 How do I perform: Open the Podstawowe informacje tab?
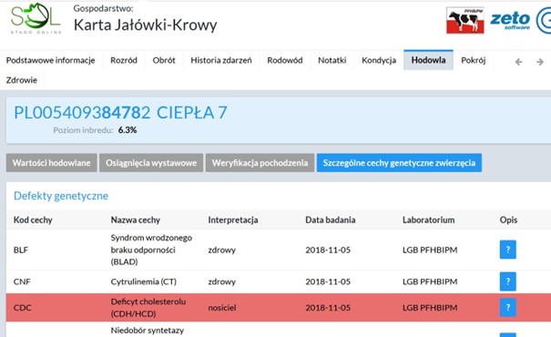[51, 60]
